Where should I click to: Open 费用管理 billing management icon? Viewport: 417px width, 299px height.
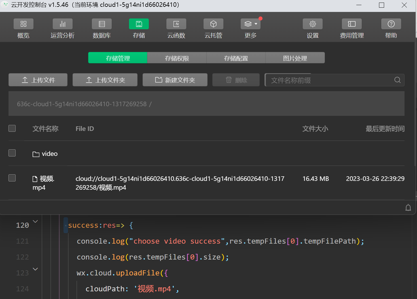[x=352, y=24]
